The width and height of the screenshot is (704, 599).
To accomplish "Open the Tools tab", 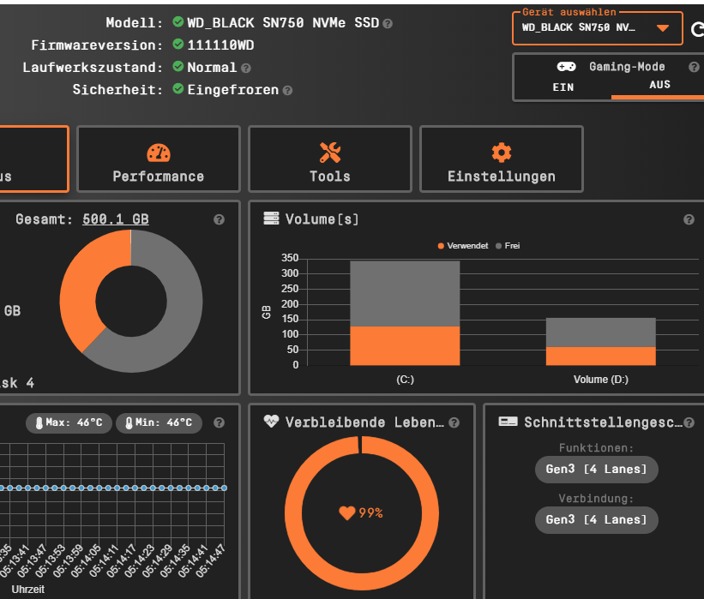I will (x=330, y=159).
